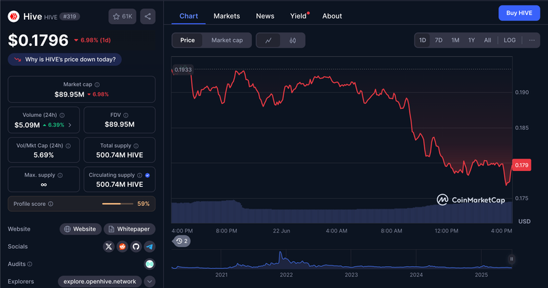The image size is (548, 288).
Task: Open explore.openhive.network explorer link
Action: click(x=99, y=281)
